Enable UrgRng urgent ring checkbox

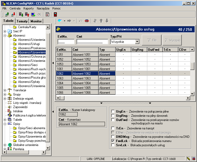113,115
